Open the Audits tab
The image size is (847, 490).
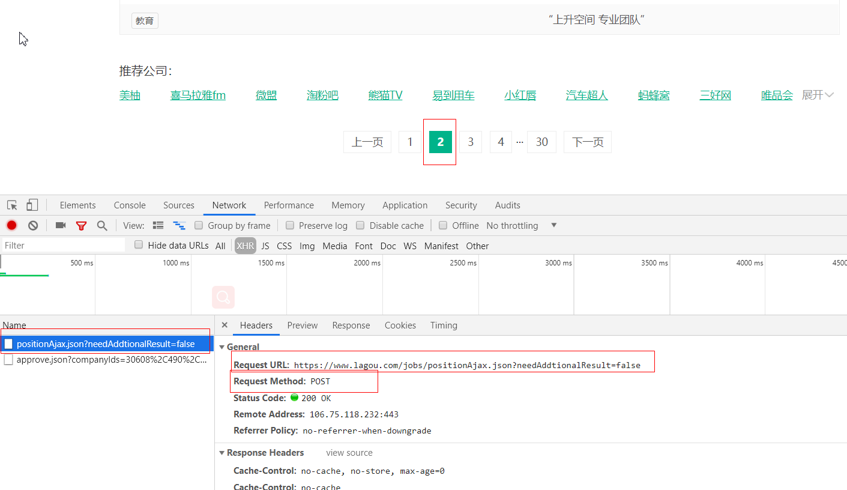508,205
